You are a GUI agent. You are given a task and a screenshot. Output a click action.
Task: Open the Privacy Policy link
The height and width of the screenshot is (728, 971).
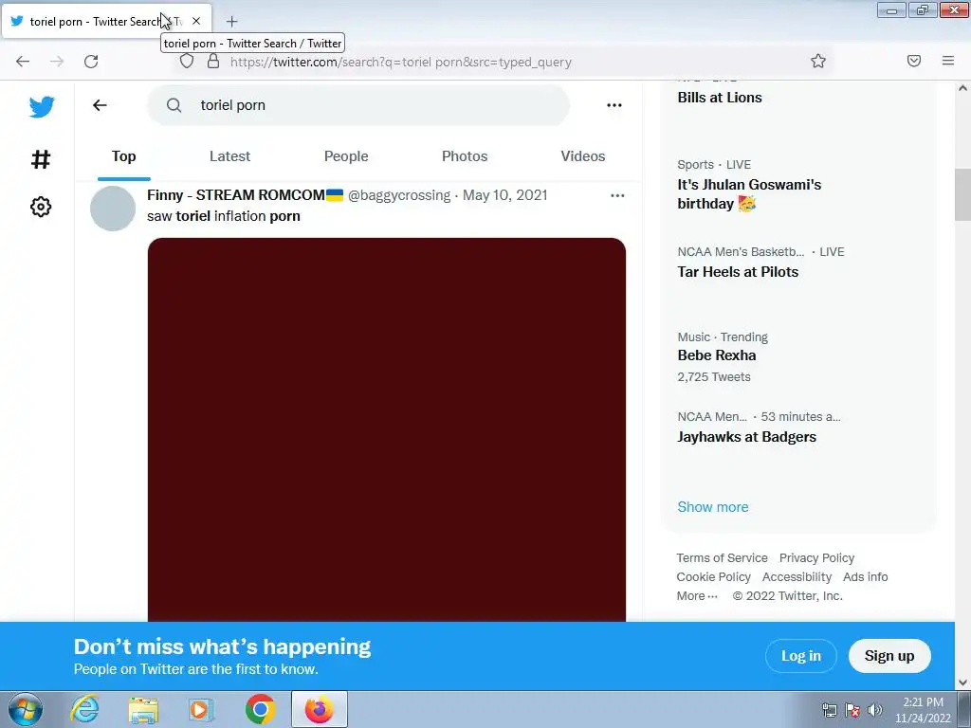(816, 557)
